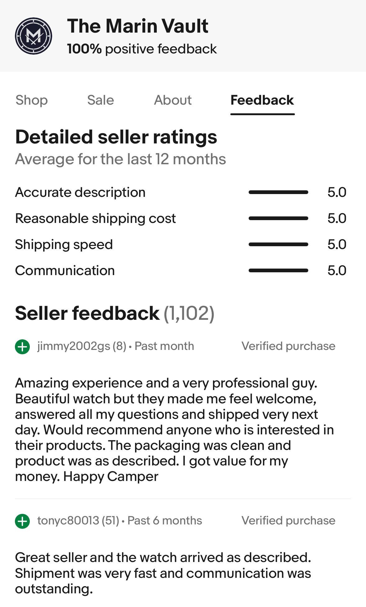Click the Communication rating bar
The height and width of the screenshot is (607, 366).
coord(278,271)
